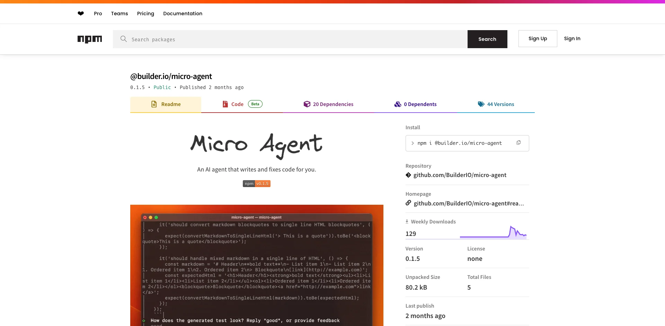The height and width of the screenshot is (326, 665).
Task: Click the npm v0.1.5 badge
Action: [257, 184]
